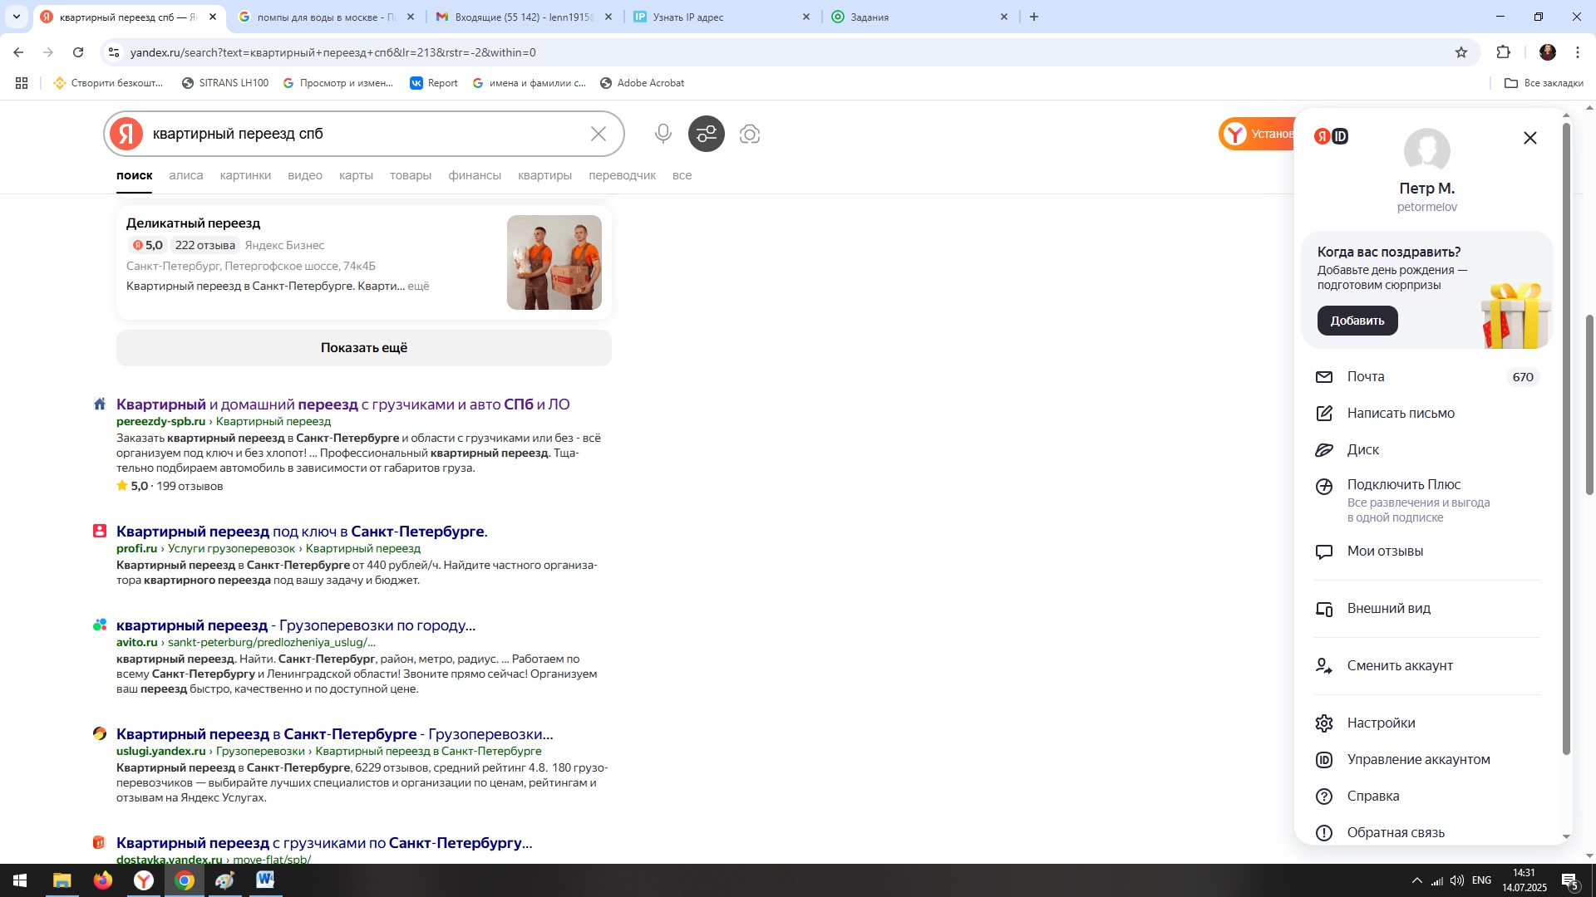
Task: Open the все search categories tab
Action: pos(682,175)
